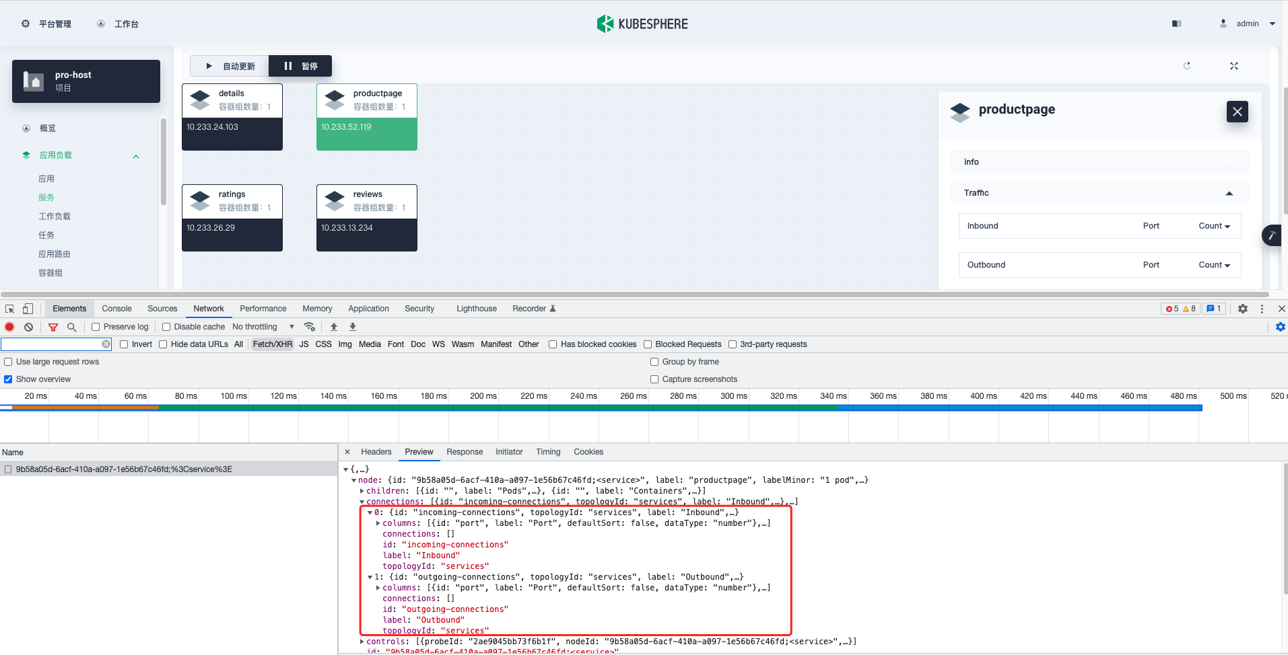Sort Outbound by Count dropdown
Viewport: 1288px width, 655px height.
coord(1215,265)
